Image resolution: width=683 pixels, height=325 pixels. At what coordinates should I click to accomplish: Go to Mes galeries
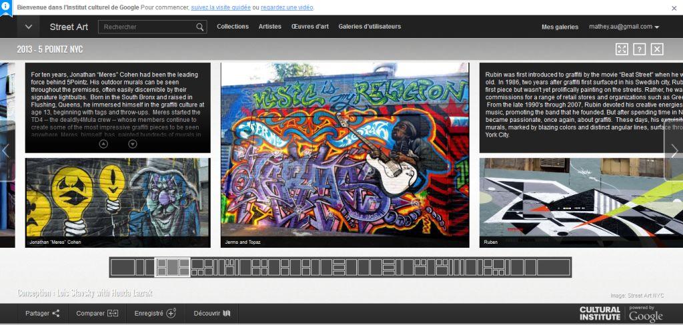point(560,27)
